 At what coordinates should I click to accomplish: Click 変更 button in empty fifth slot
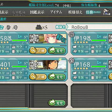[x=57, y=103]
